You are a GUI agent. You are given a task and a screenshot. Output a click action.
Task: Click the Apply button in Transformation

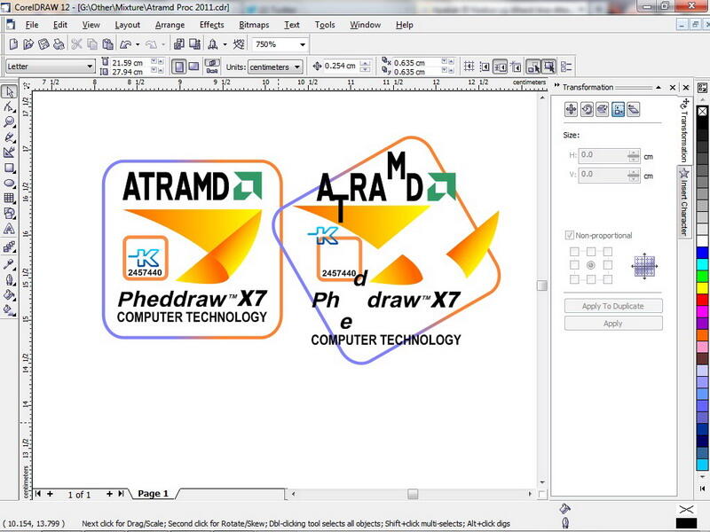(613, 324)
